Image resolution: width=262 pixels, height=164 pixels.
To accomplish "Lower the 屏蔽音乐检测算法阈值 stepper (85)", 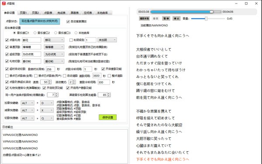I will pyautogui.click(x=109, y=96).
